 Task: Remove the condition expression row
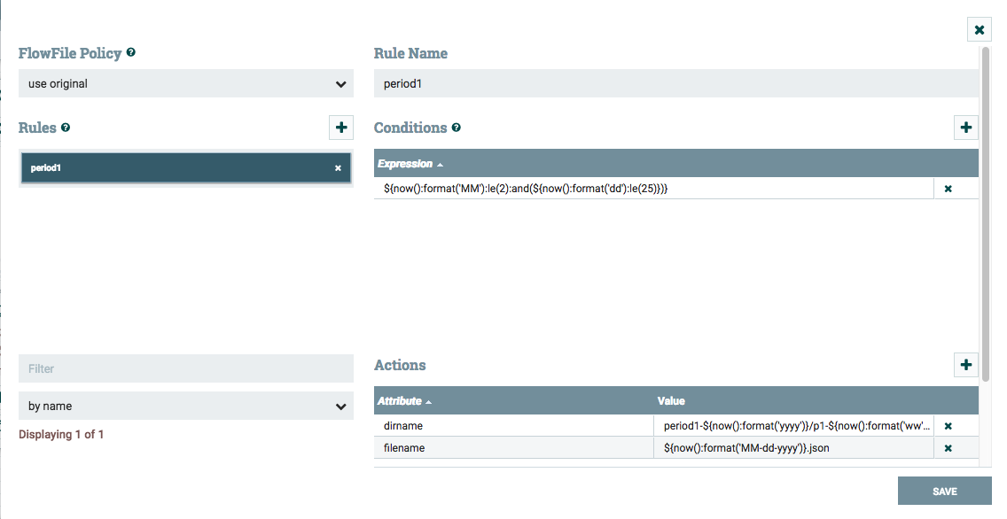click(948, 189)
